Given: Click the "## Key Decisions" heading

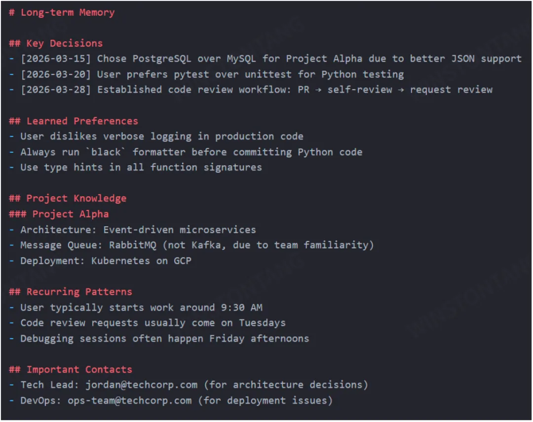Looking at the screenshot, I should pos(56,43).
